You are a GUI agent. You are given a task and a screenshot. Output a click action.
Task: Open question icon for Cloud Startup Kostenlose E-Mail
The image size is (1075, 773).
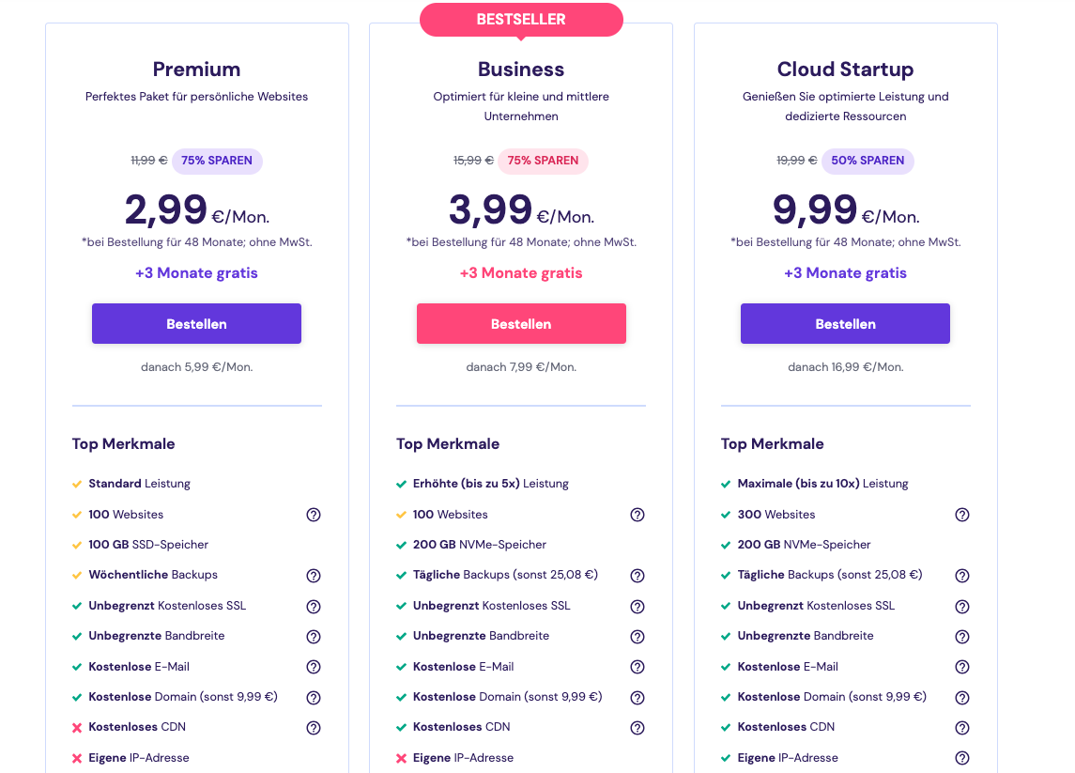click(x=962, y=667)
